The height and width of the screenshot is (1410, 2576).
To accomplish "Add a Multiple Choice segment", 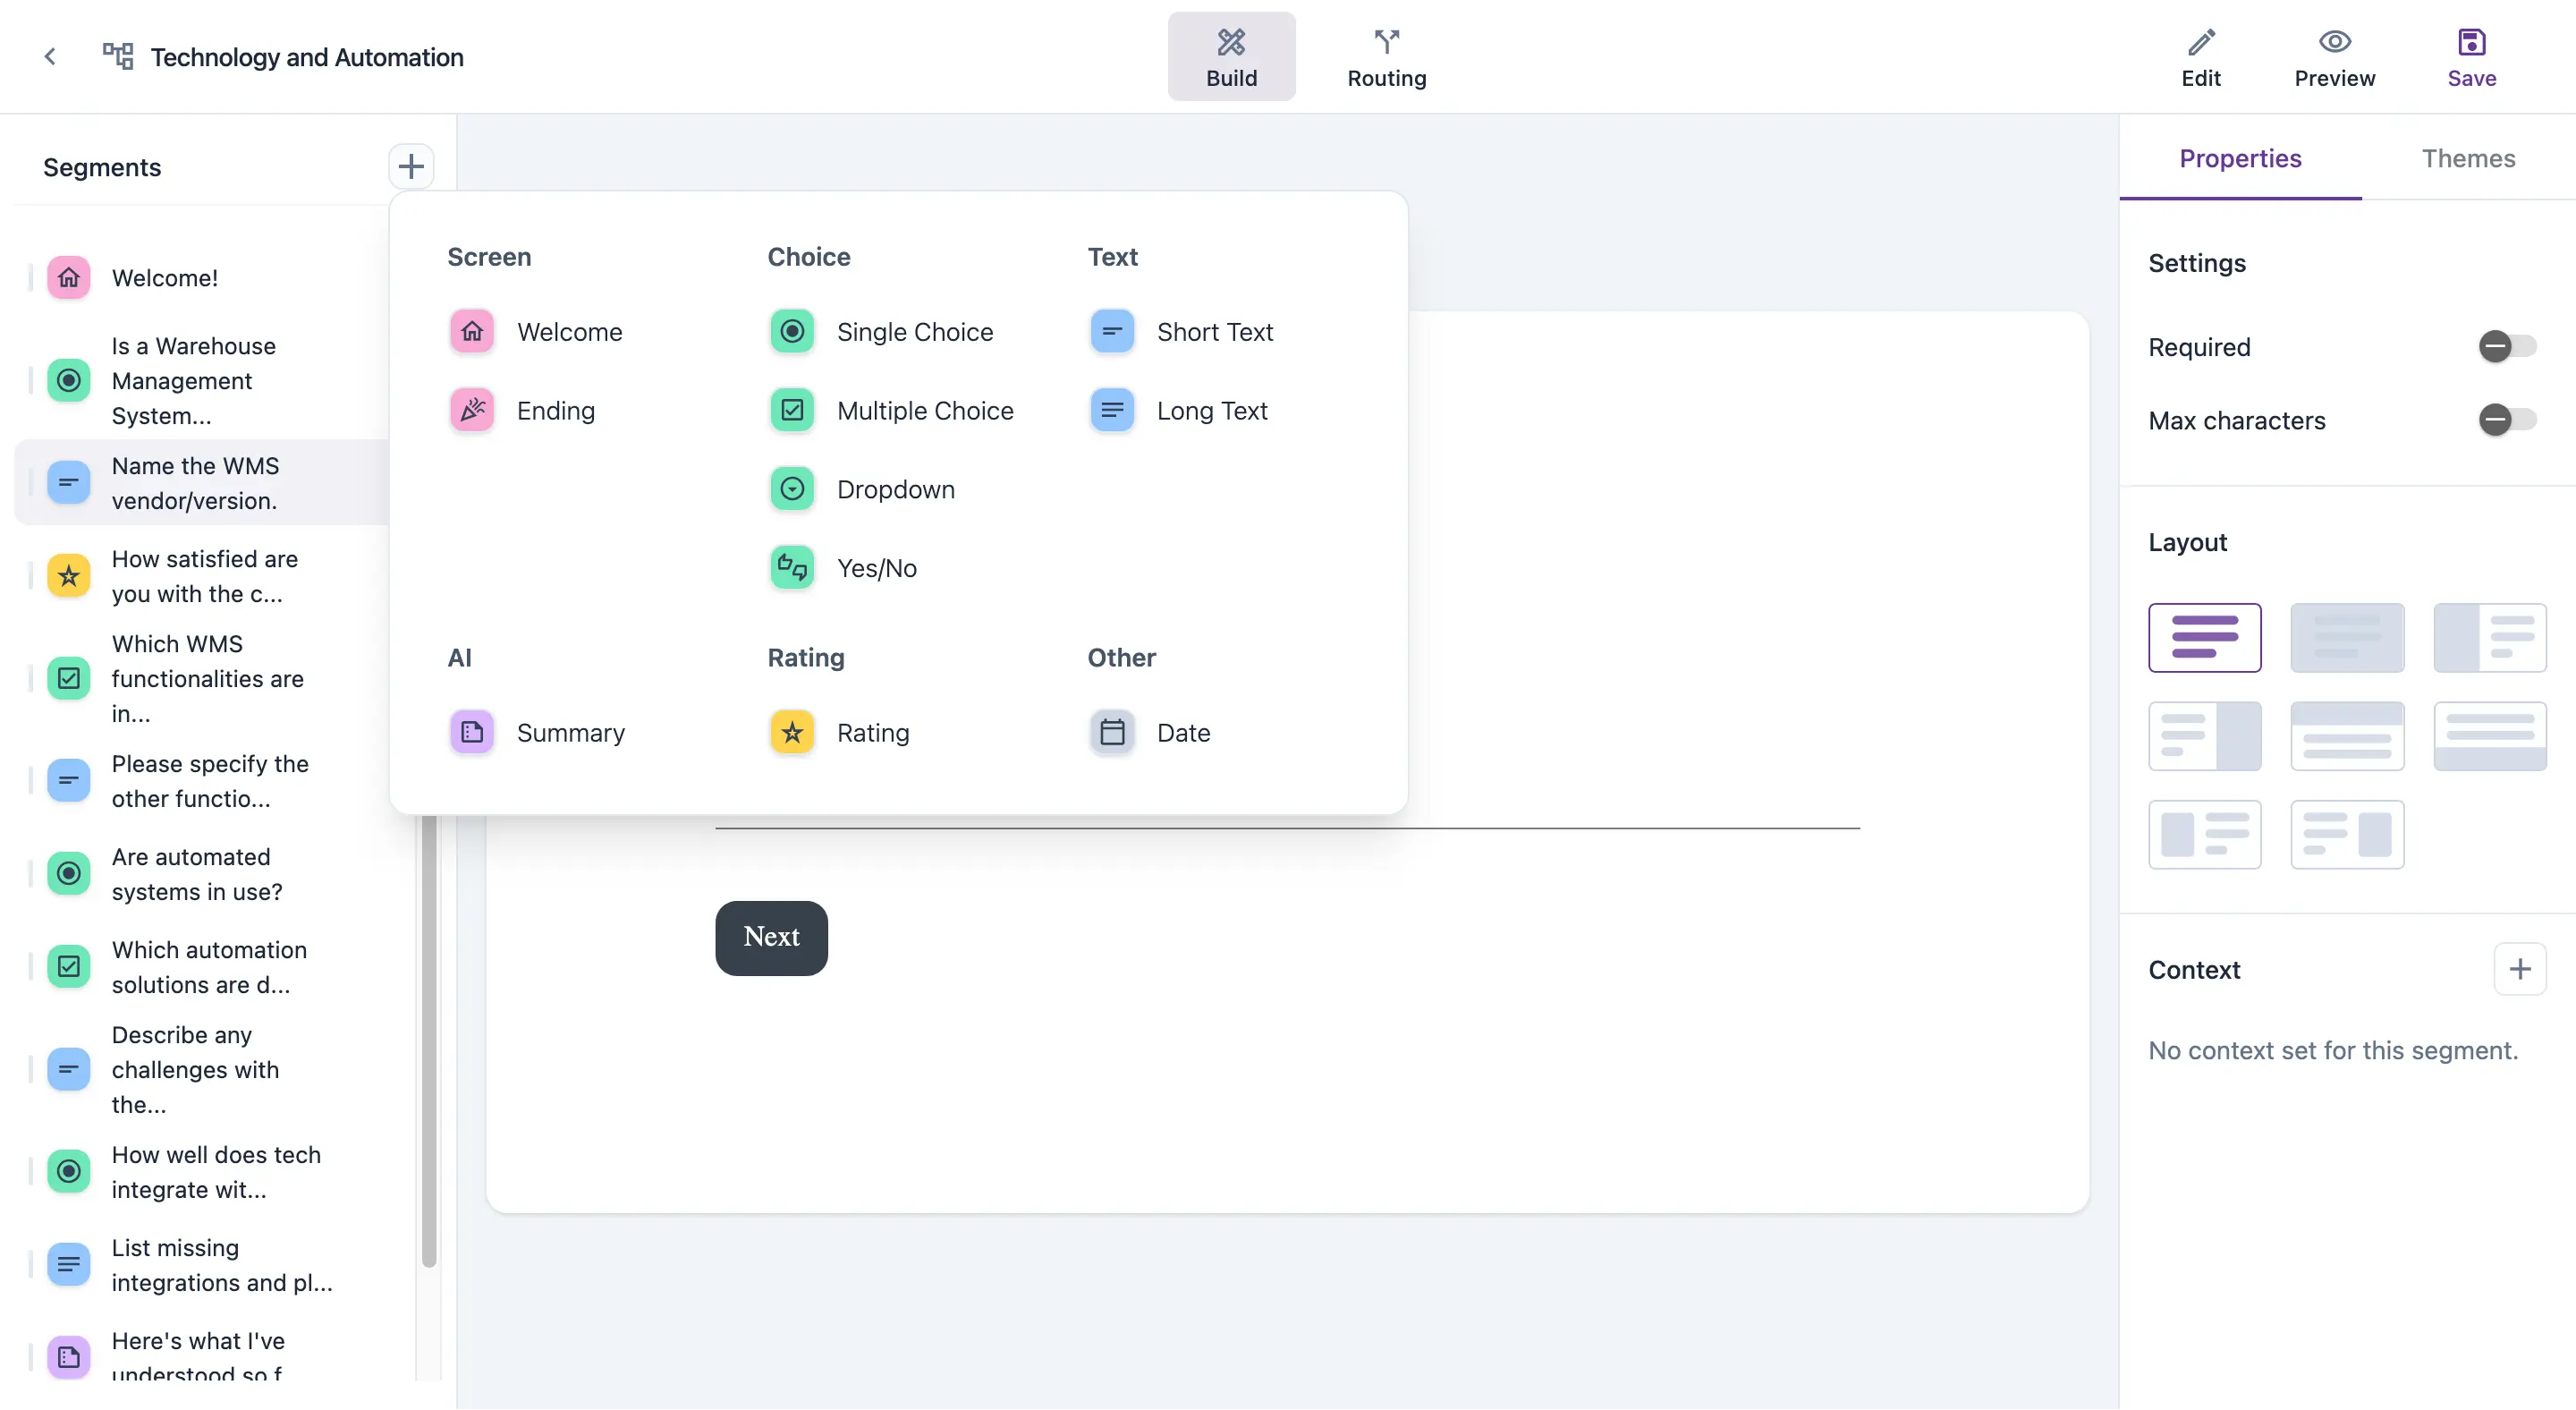I will pyautogui.click(x=892, y=411).
